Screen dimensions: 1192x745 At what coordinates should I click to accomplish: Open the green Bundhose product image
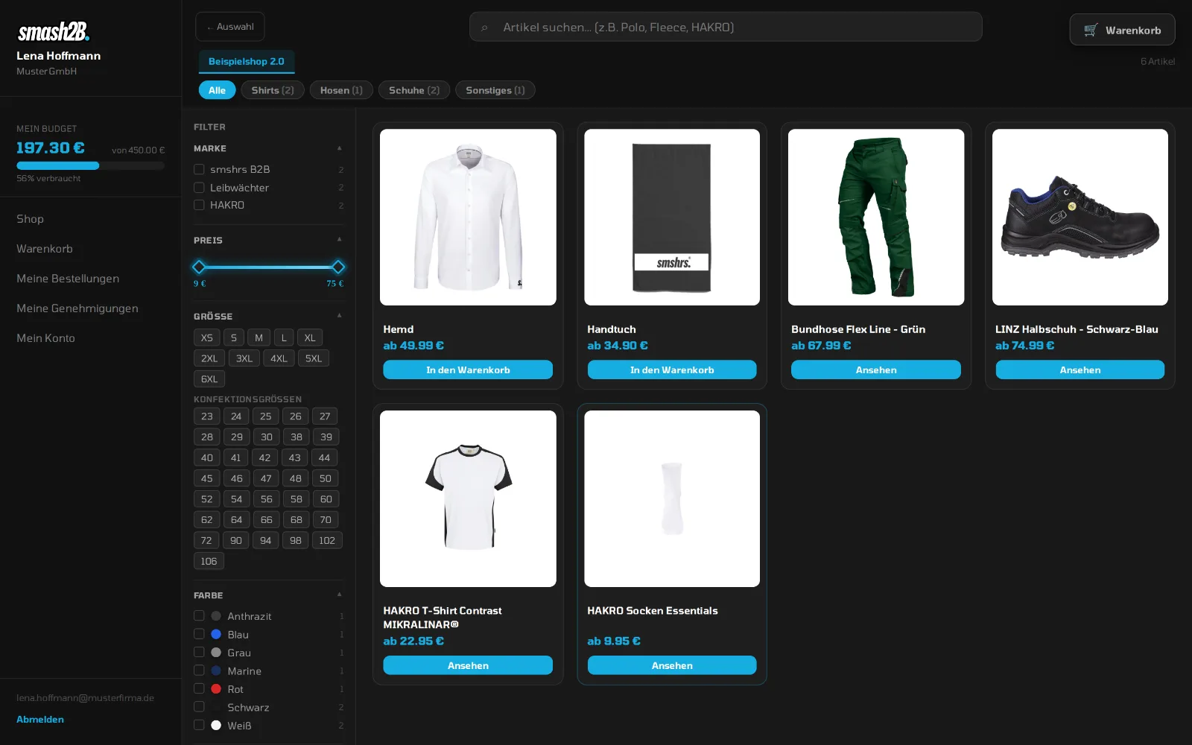(x=876, y=218)
